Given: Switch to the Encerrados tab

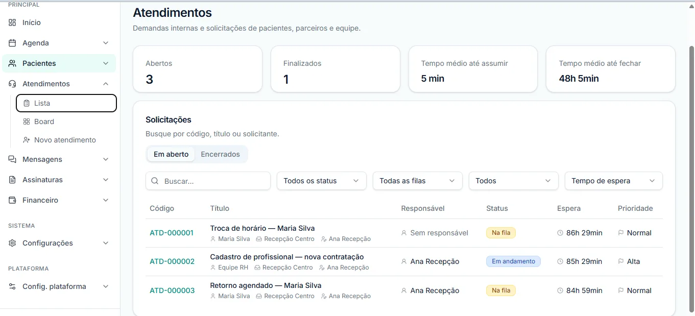Looking at the screenshot, I should tap(221, 154).
